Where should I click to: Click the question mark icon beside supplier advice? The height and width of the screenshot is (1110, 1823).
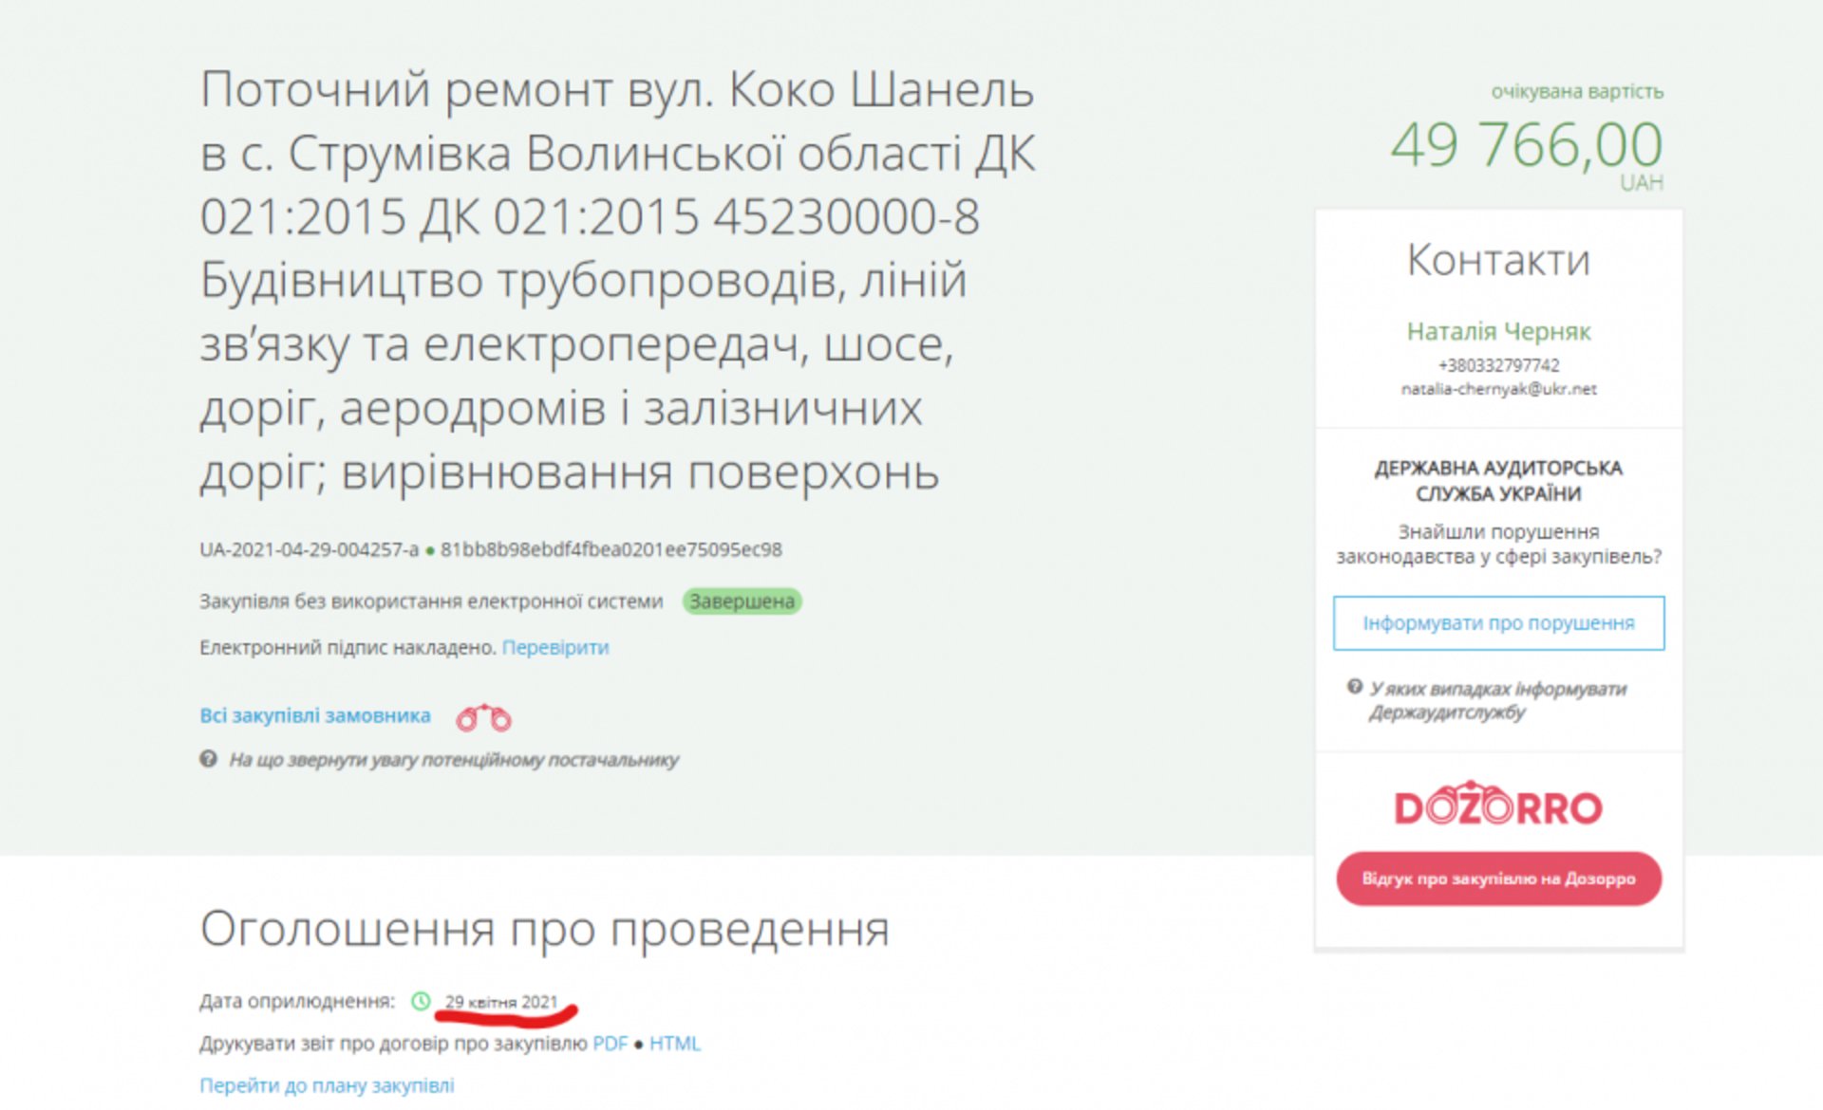(208, 759)
